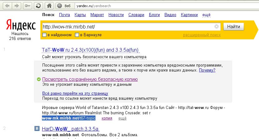
Task: Click the Яндекс logo
Action: (21, 25)
